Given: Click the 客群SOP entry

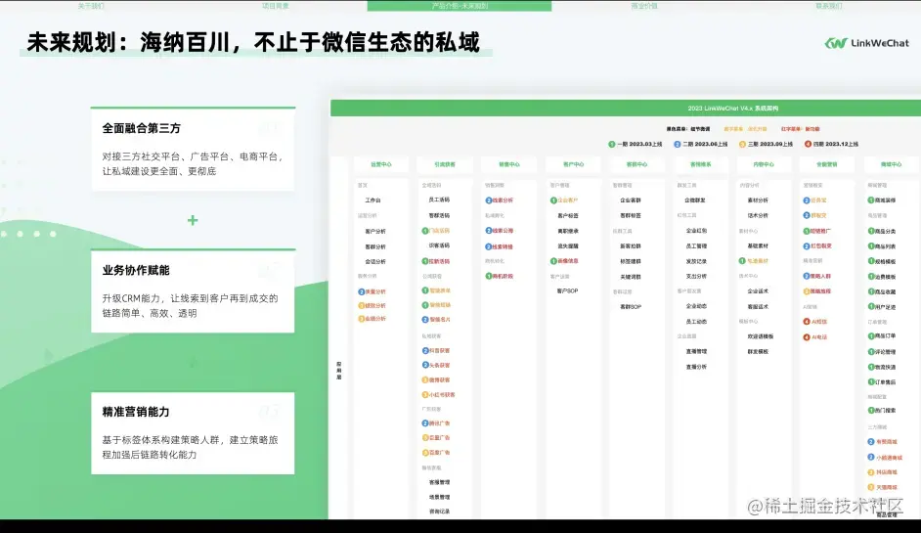Looking at the screenshot, I should click(x=631, y=307).
